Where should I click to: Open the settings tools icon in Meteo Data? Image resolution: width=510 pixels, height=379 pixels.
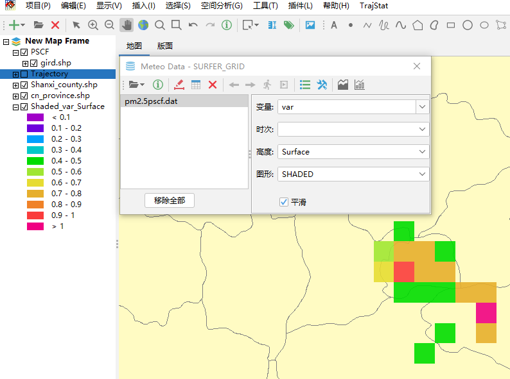pyautogui.click(x=322, y=85)
